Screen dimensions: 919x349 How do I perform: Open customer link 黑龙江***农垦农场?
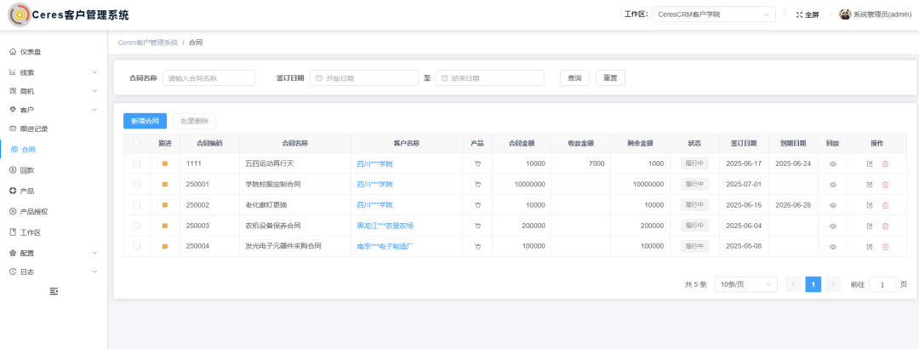(x=385, y=226)
